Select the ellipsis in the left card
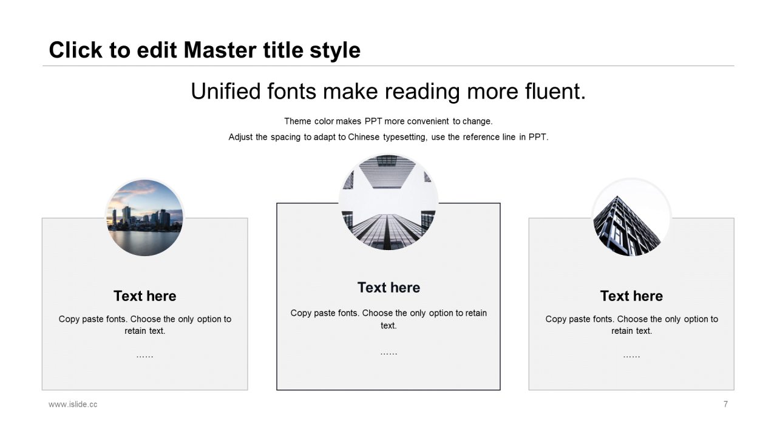777x437 pixels. coord(144,356)
